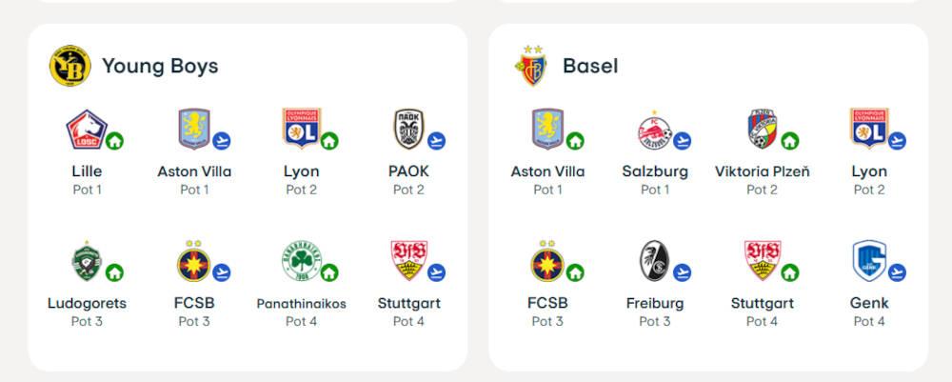Click the Young Boys club crest
952x382 pixels.
point(69,66)
